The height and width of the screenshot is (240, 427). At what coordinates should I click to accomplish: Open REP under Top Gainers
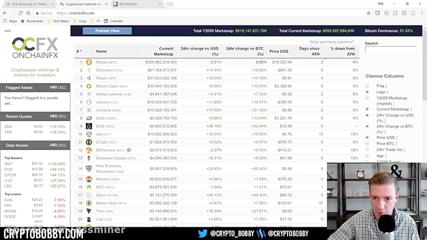(8, 164)
